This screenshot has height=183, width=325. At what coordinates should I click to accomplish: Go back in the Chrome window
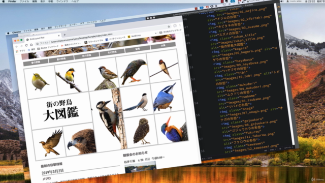pos(17,46)
